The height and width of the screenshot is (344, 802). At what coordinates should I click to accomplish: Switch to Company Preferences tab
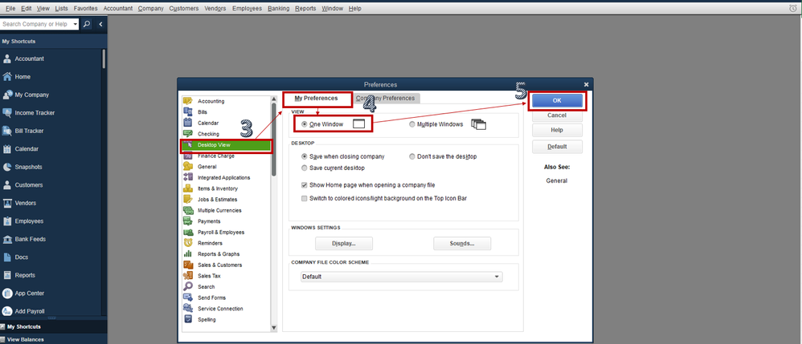coord(386,98)
